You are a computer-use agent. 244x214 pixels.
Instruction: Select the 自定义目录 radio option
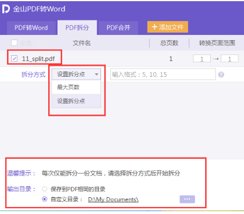[45, 199]
